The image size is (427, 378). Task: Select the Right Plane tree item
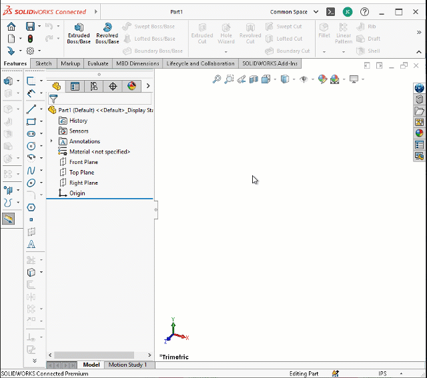click(x=79, y=183)
